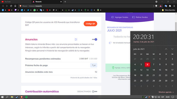Open the Otros favoritos folder

169,10
